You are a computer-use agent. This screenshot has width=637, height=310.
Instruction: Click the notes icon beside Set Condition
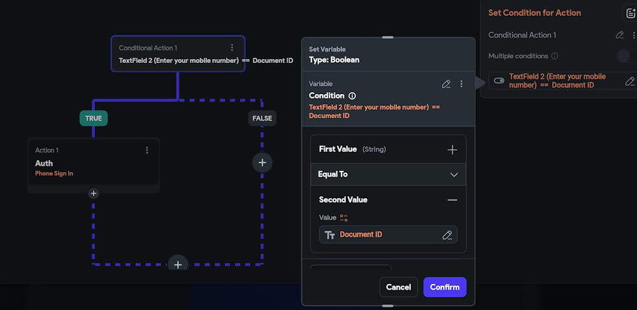click(x=629, y=13)
